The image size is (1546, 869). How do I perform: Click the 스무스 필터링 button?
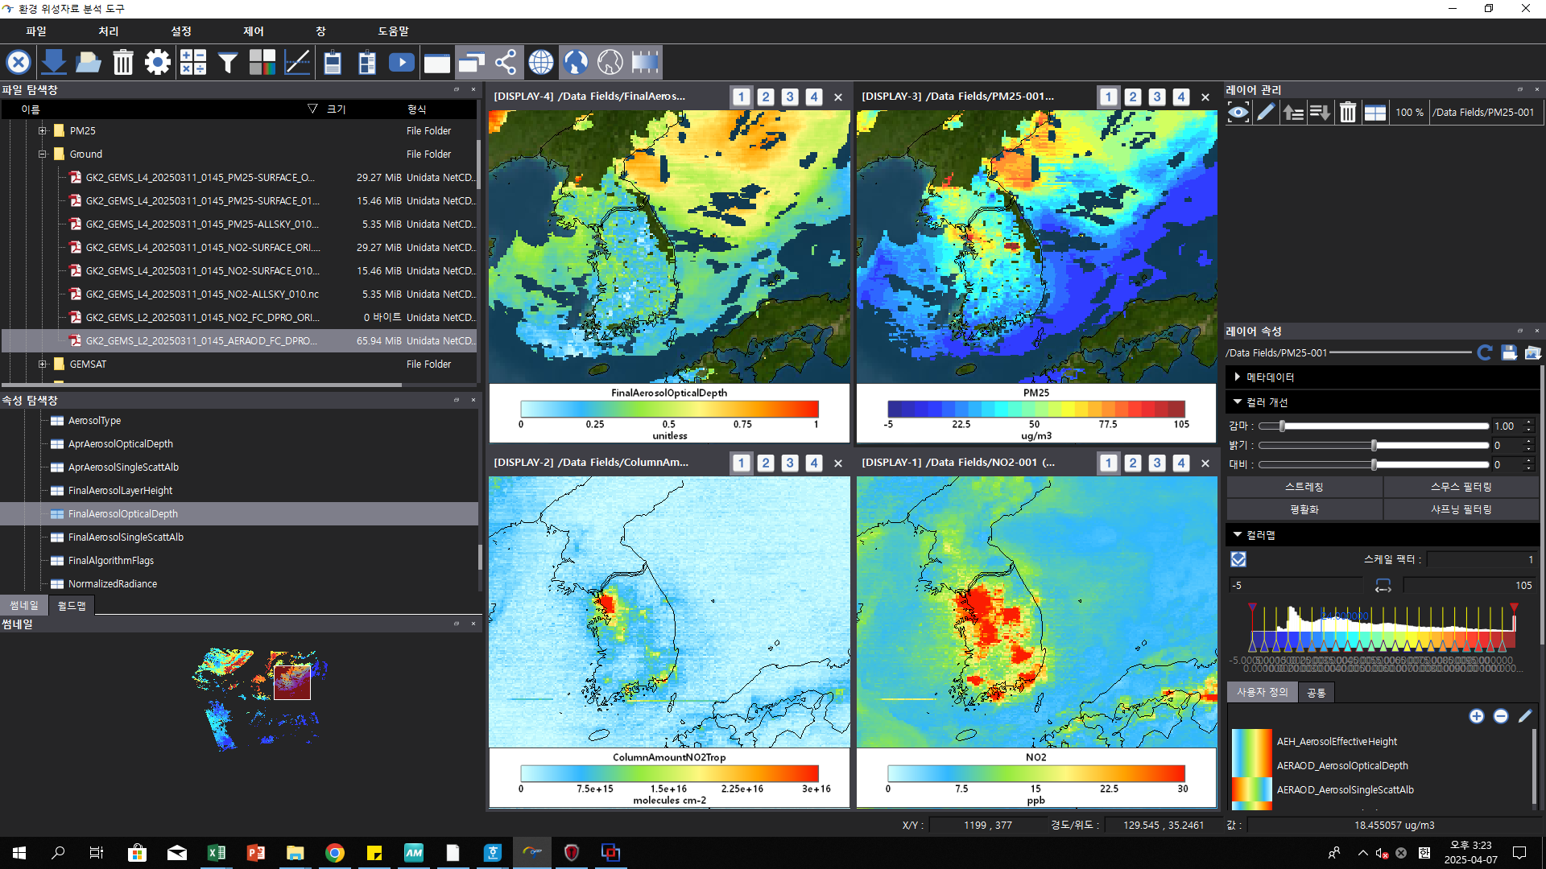tap(1461, 487)
